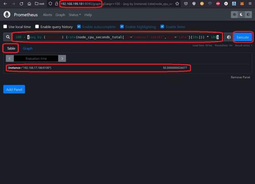This screenshot has height=184, width=255.
Task: Open the Help navigation link
Action: pos(88,15)
